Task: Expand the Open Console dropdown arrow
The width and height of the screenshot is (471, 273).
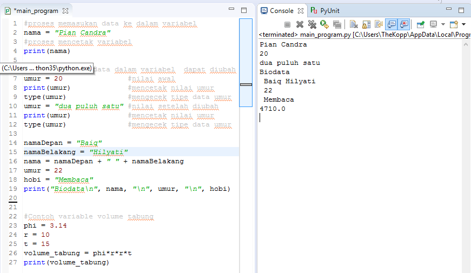Action: point(463,24)
